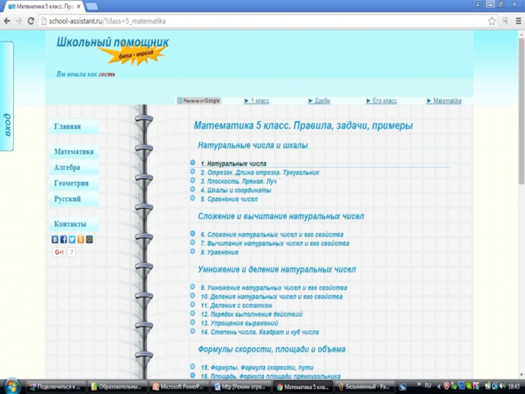
Task: Select 'Геометрия' in the sidebar menu
Action: tap(73, 183)
